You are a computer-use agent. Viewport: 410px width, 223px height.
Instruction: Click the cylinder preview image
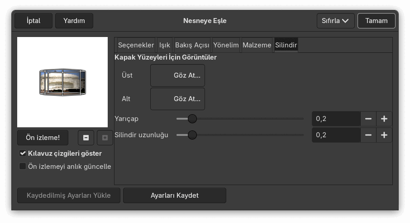pos(62,82)
